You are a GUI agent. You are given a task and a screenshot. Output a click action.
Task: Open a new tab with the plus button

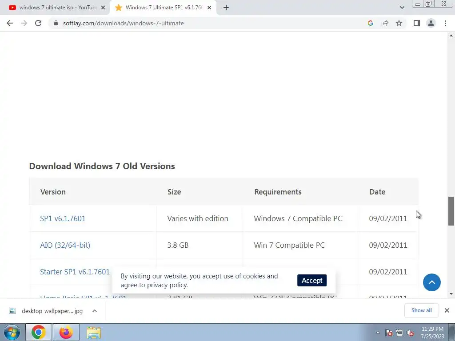226,8
